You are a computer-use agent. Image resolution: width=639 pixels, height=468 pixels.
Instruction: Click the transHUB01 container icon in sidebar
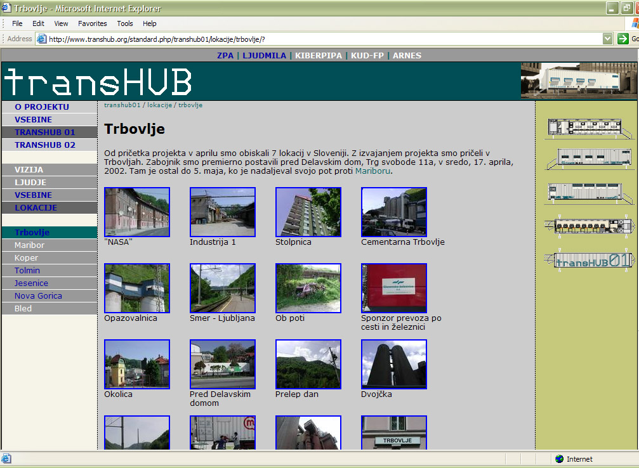(590, 261)
